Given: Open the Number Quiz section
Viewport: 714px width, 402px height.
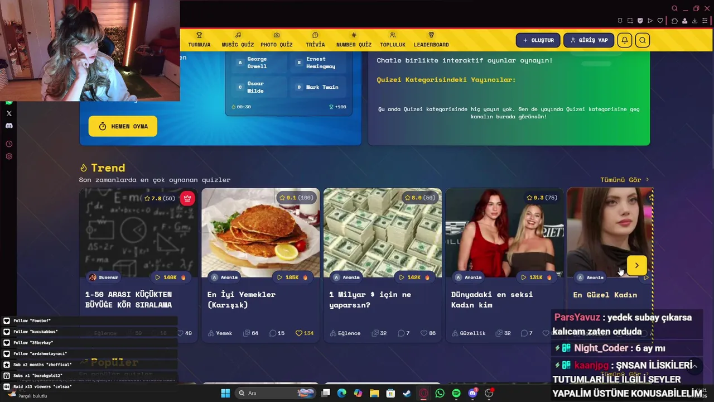Looking at the screenshot, I should click(x=354, y=40).
